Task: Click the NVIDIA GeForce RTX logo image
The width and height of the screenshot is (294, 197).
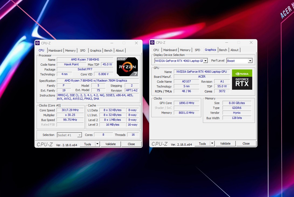Action: [242, 79]
